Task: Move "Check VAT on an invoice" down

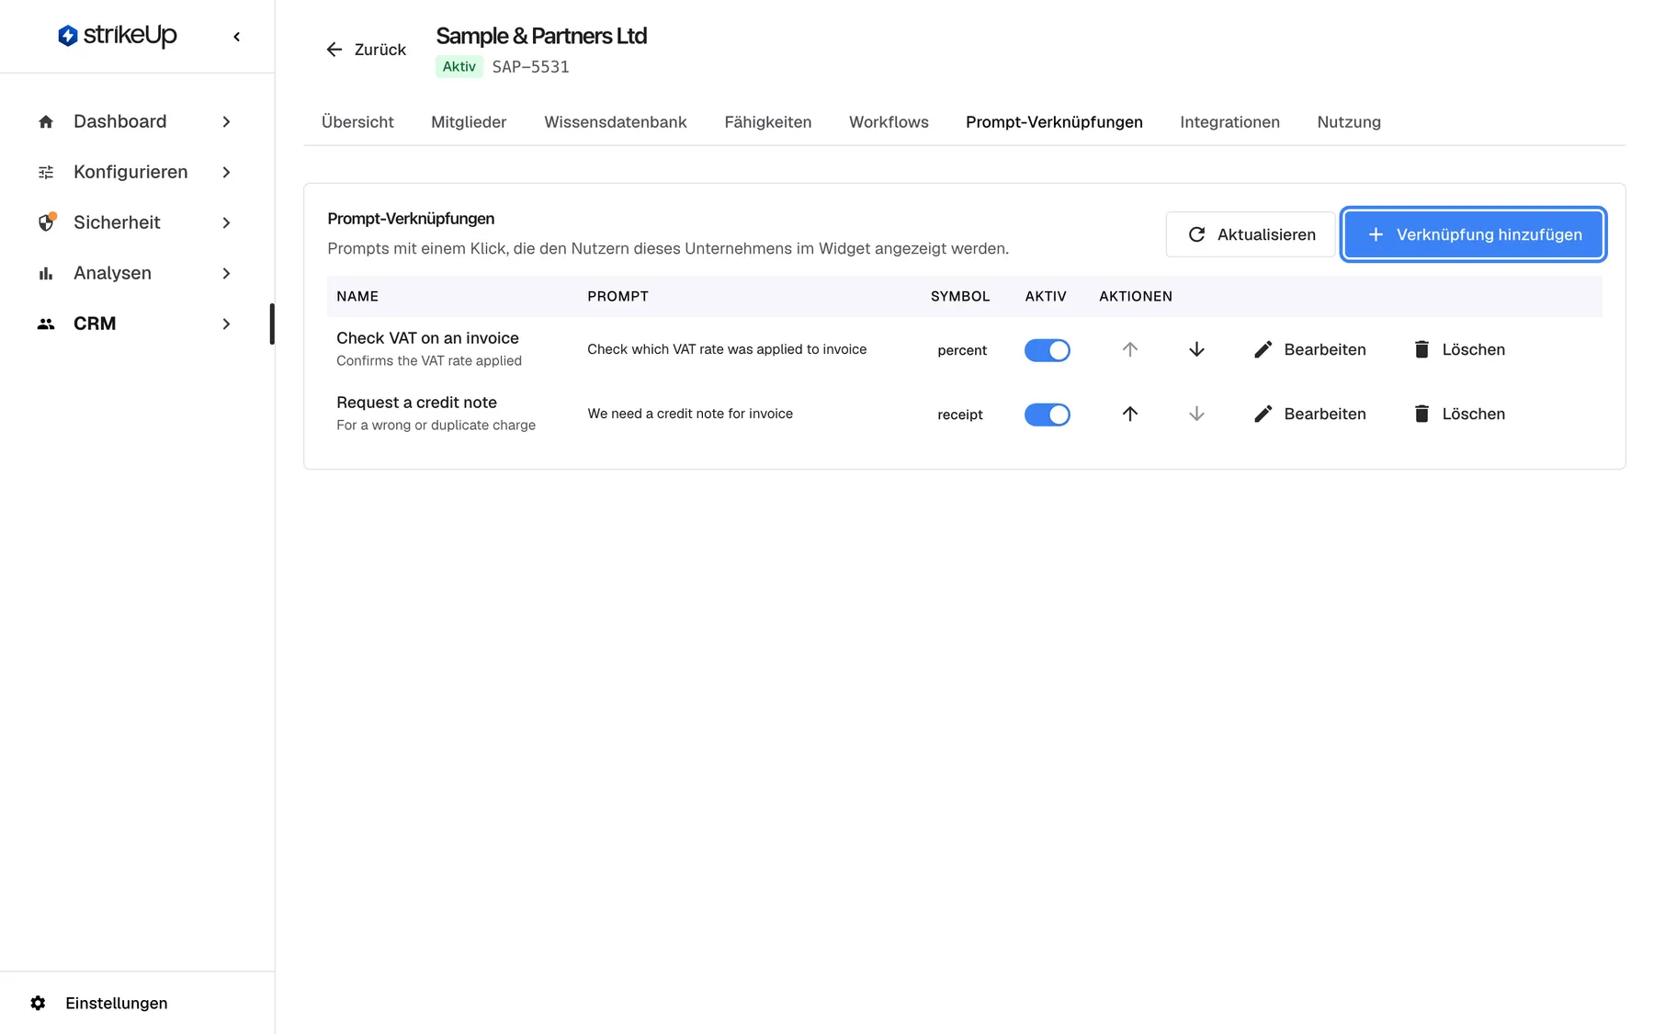Action: click(x=1196, y=349)
